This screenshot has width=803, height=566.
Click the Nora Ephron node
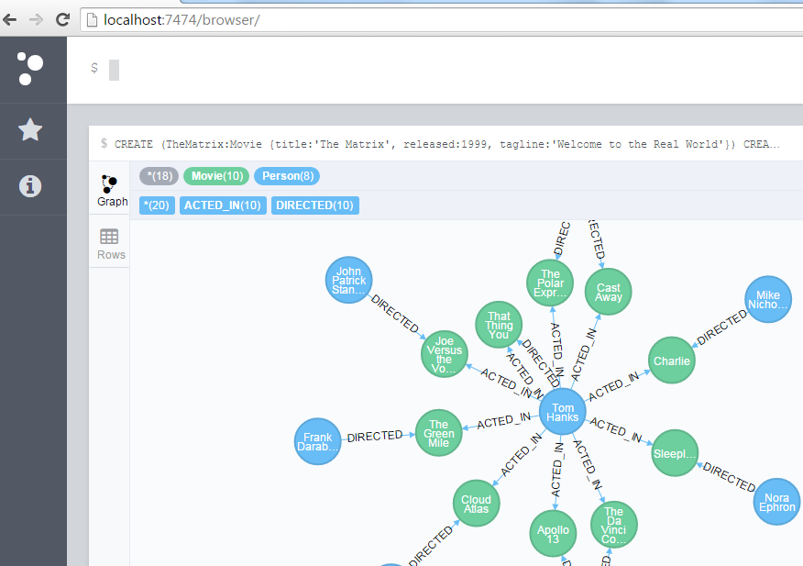(777, 502)
